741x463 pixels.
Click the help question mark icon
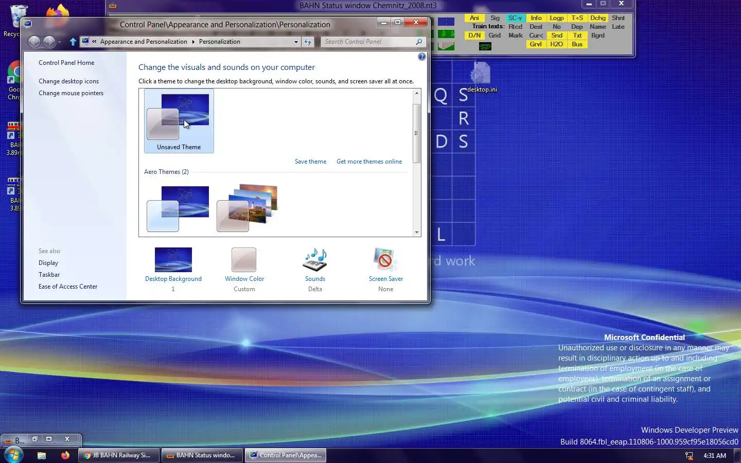tap(422, 57)
